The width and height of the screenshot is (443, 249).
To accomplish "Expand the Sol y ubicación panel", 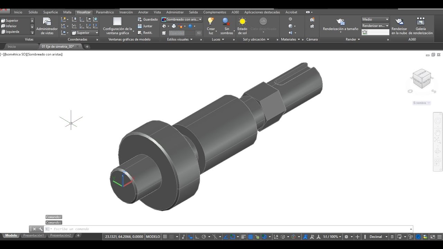I will [256, 39].
